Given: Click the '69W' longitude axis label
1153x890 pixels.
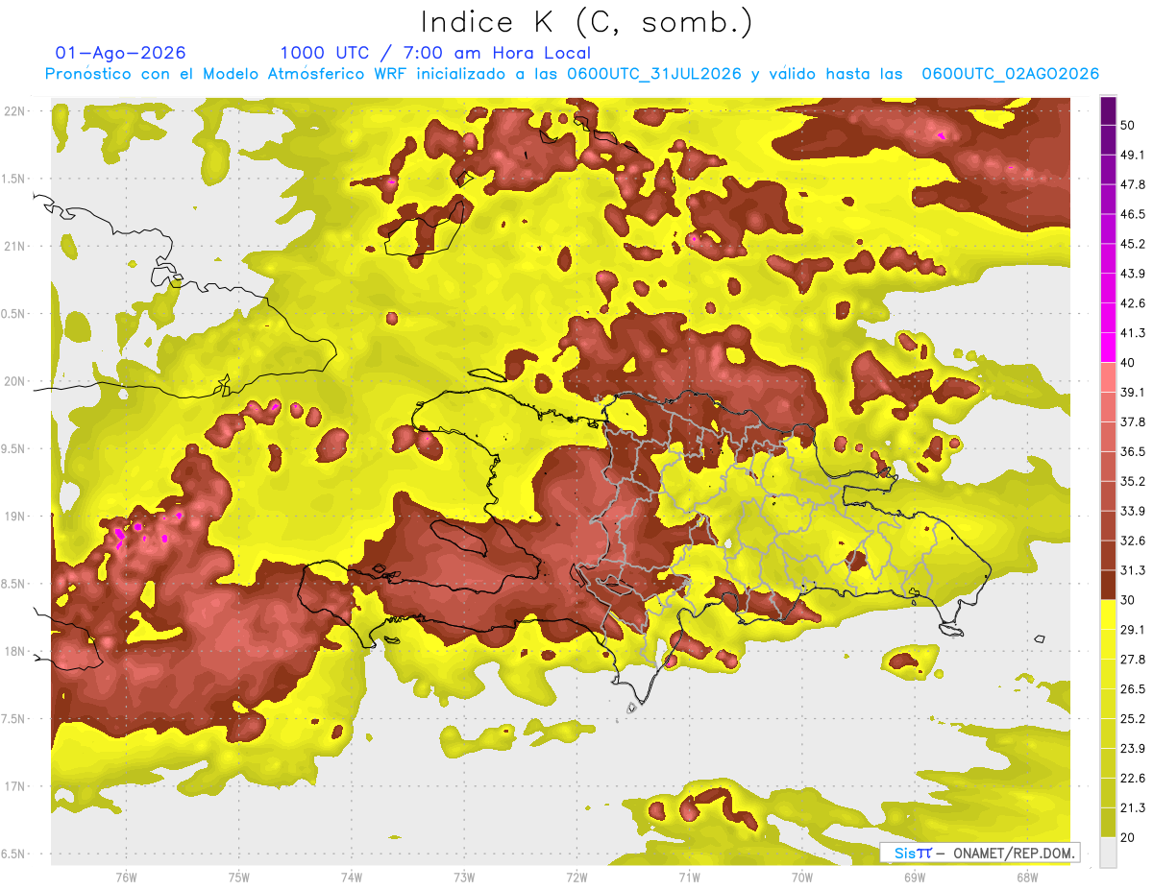Looking at the screenshot, I should coord(915,877).
